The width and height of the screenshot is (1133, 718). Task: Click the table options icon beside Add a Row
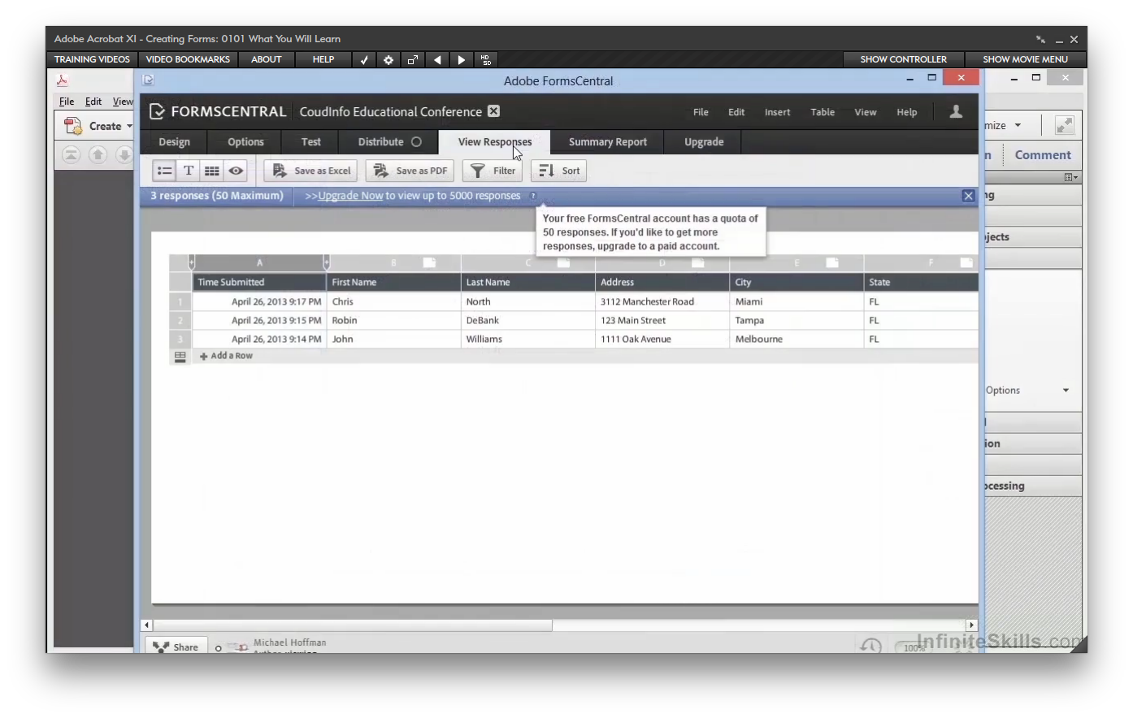point(180,357)
